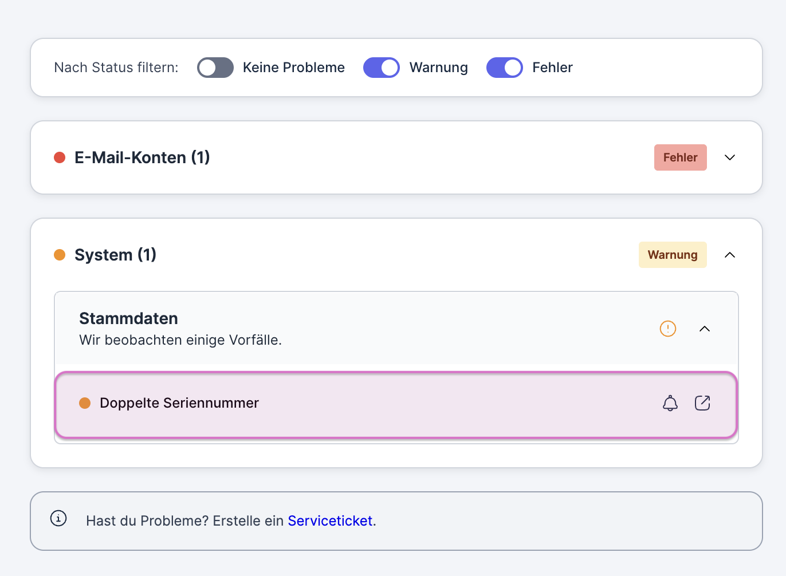Enable the Keine Probleme filter toggle
The image size is (786, 576).
tap(215, 68)
